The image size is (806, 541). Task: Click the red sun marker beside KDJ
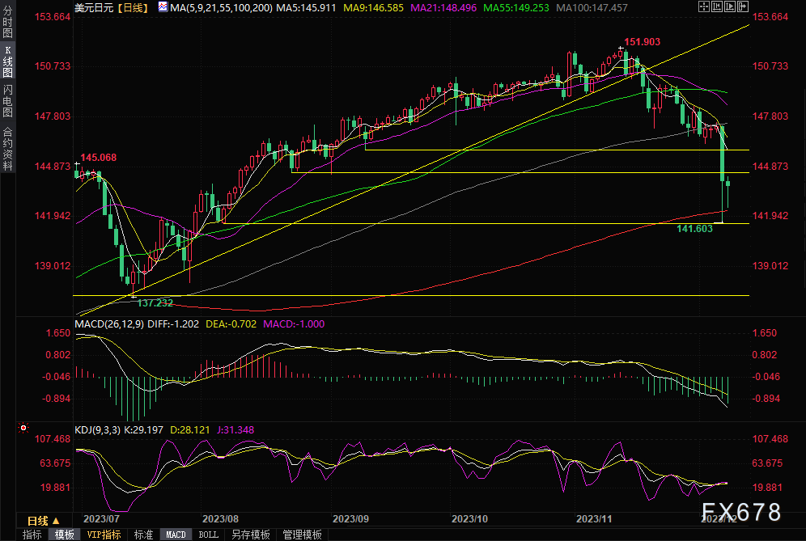point(24,428)
